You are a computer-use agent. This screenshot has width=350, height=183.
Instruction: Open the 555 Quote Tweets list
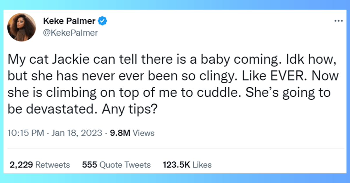point(116,165)
